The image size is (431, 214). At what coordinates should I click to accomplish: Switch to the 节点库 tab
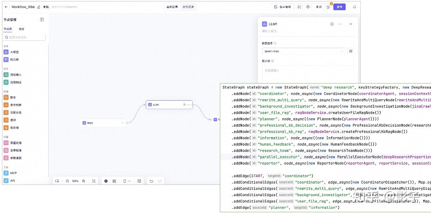8,29
